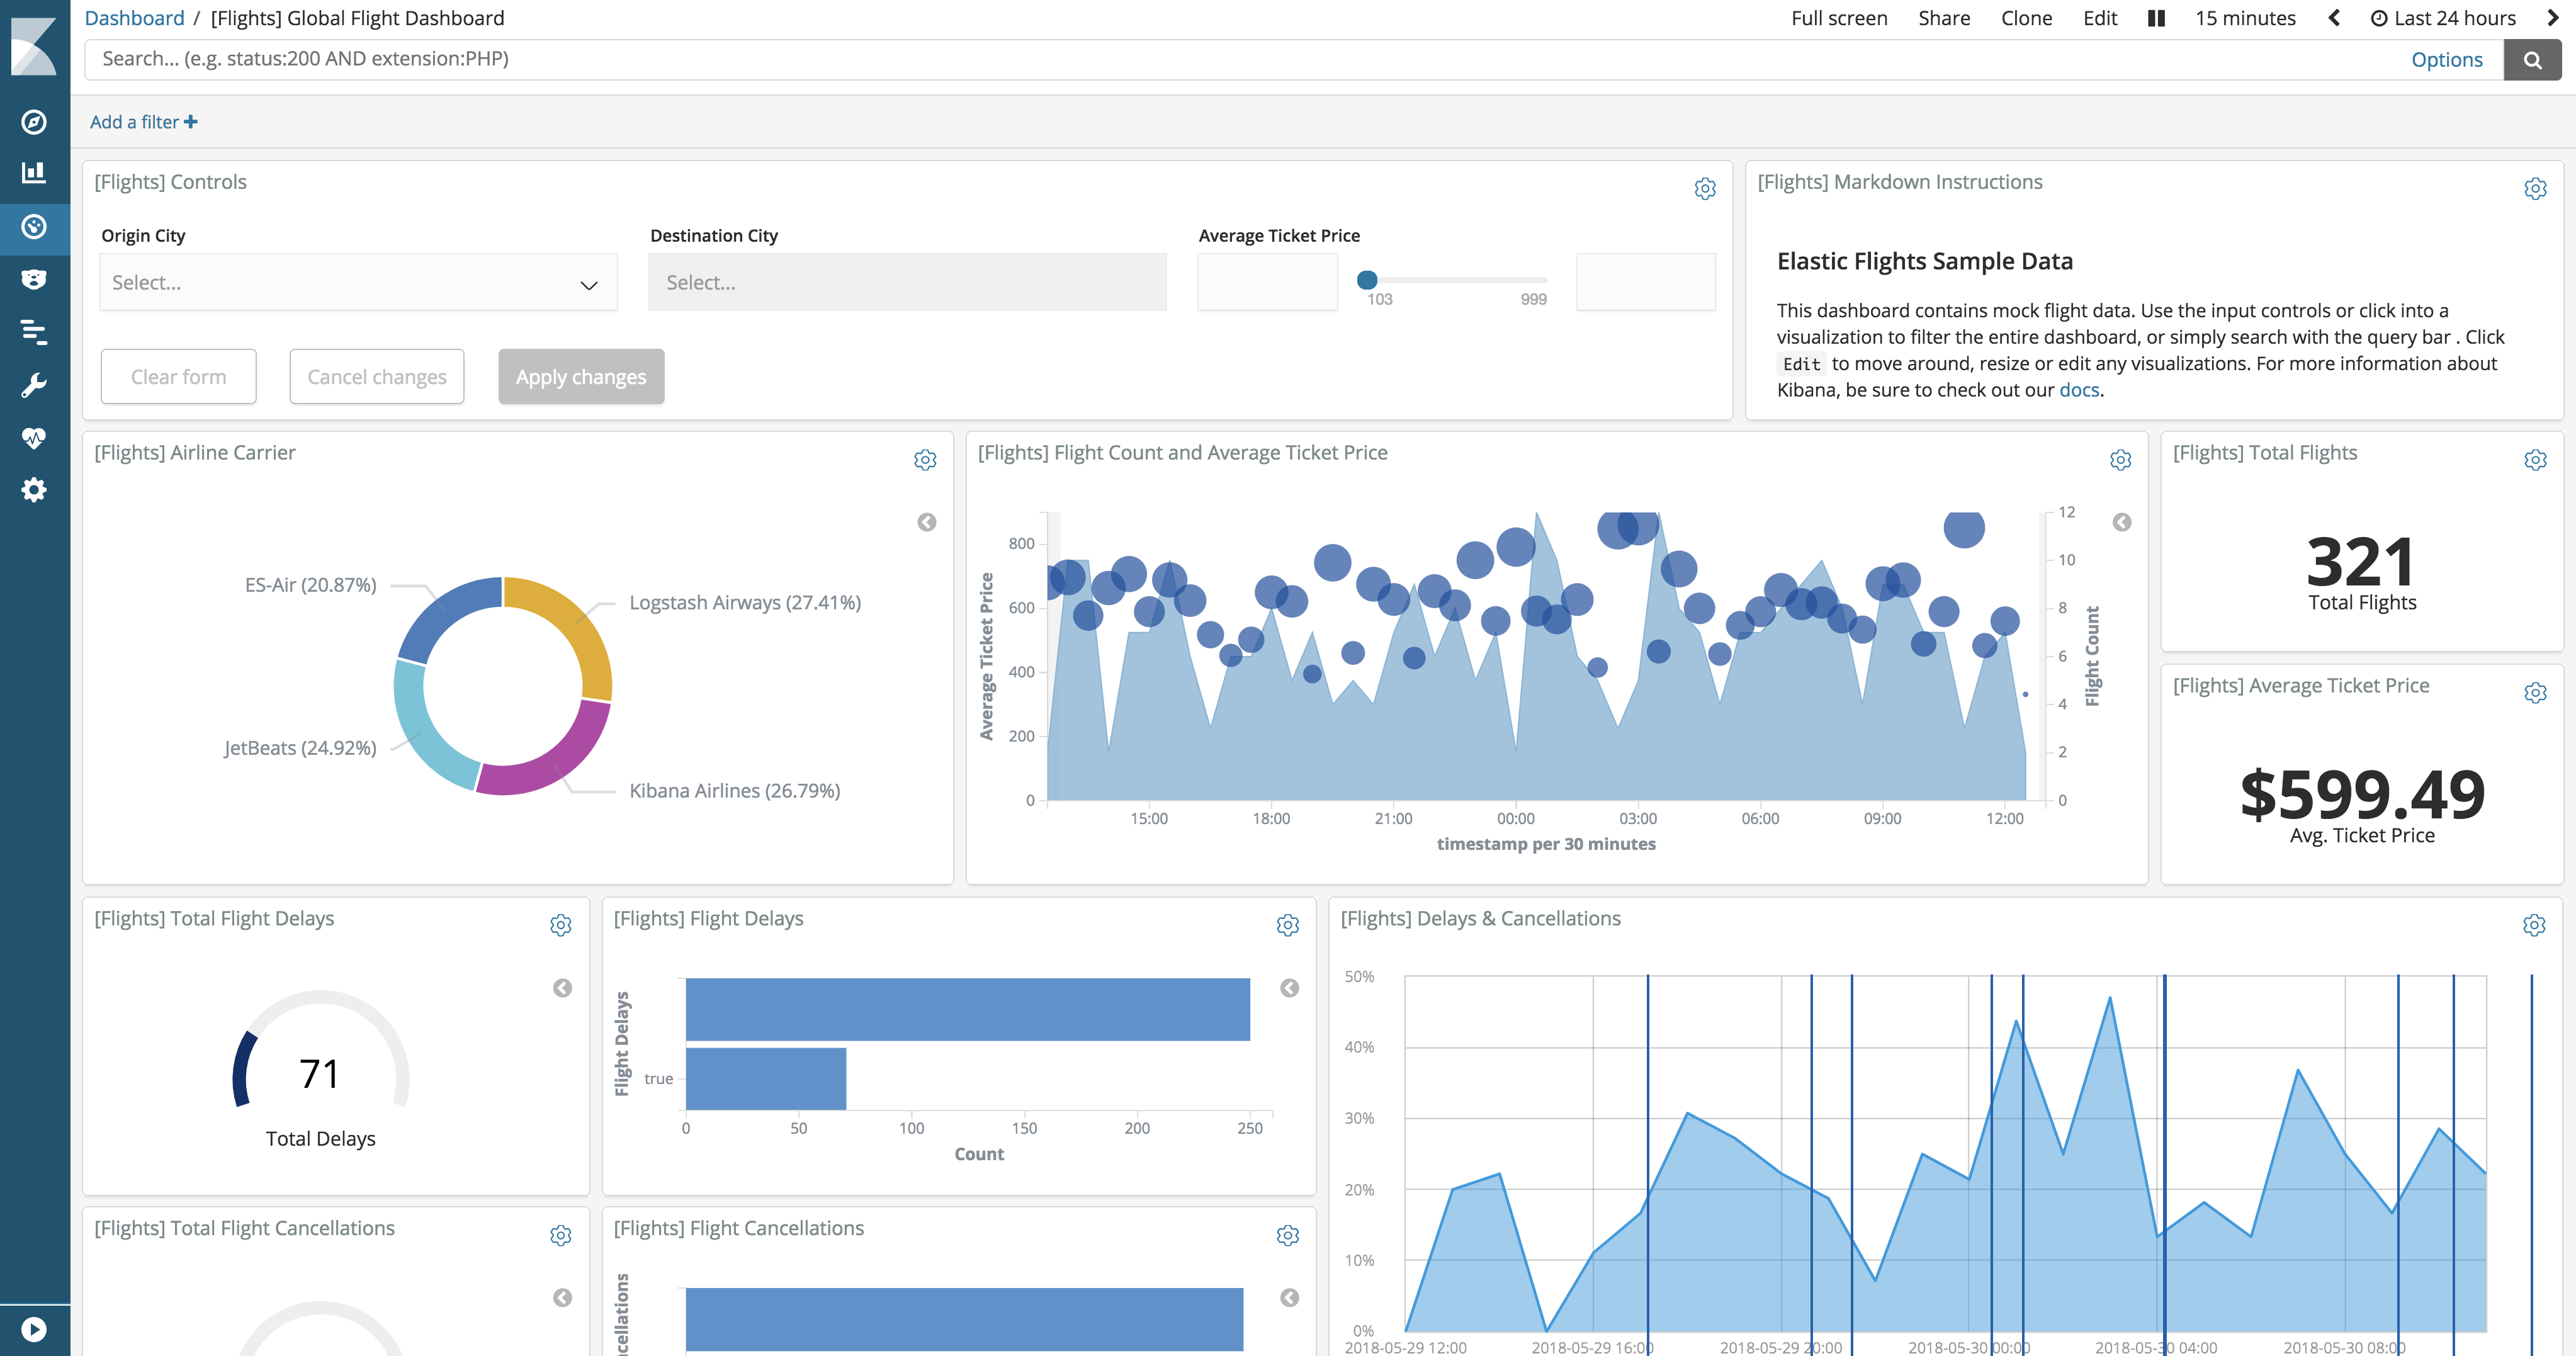Open Timelion from the sidebar bear icon
This screenshot has height=1356, width=2576.
click(34, 279)
